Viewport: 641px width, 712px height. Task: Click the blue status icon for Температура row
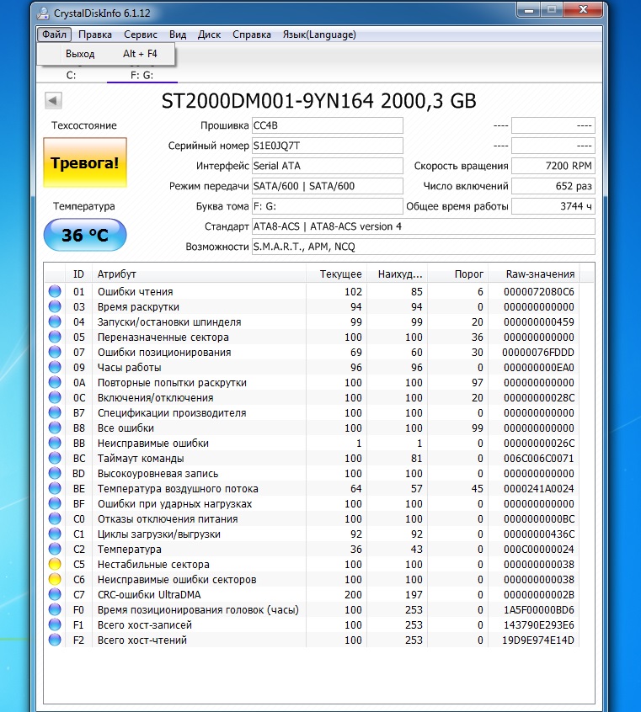click(x=55, y=550)
